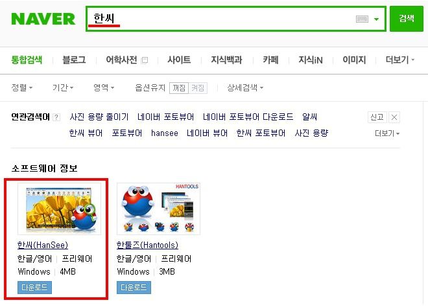428x307 pixels.
Task: Download 한씨(HanSee) with 다운로드 button
Action: pyautogui.click(x=34, y=288)
